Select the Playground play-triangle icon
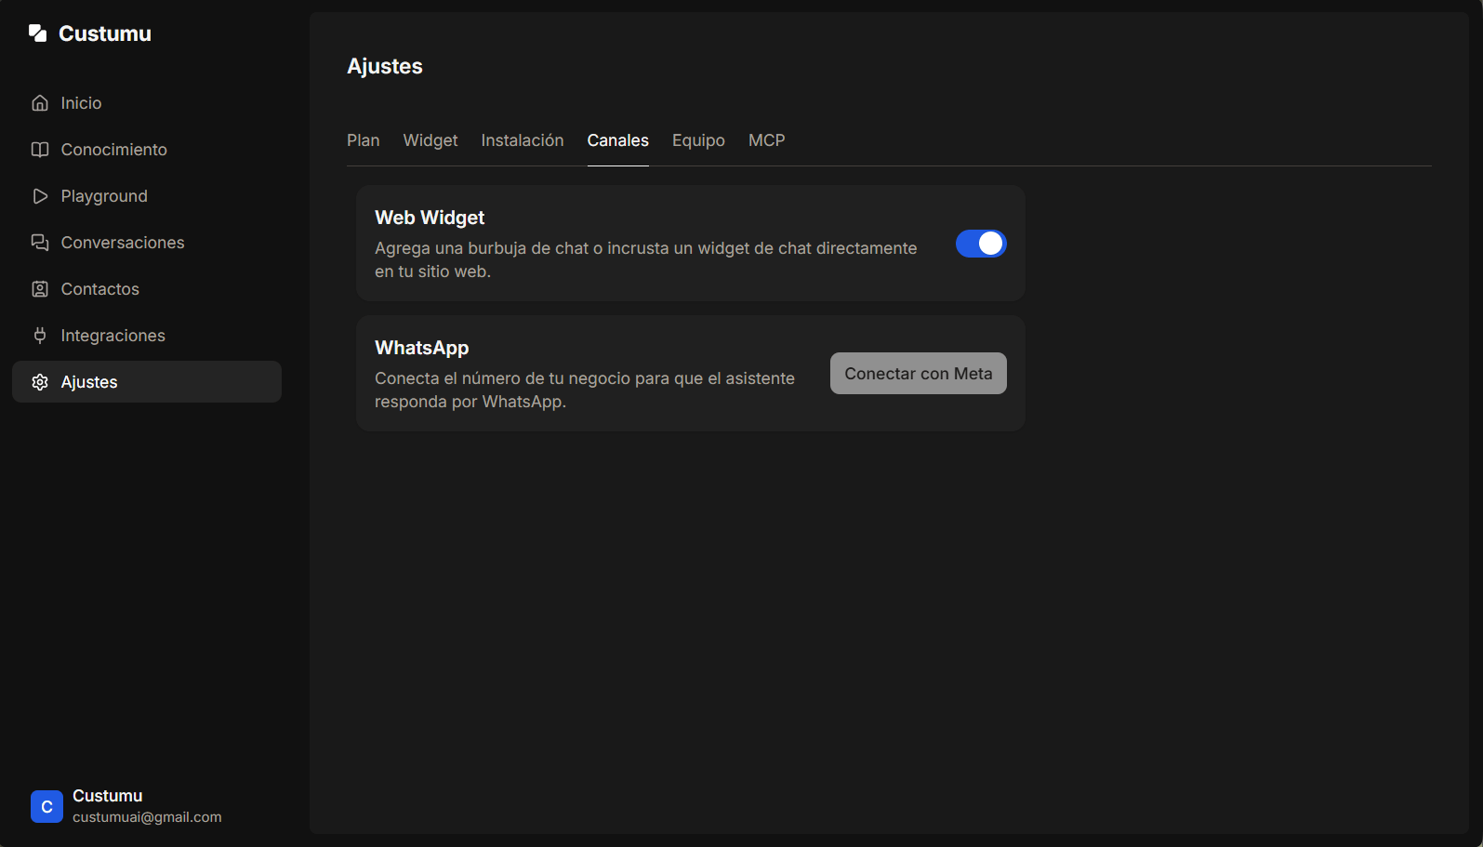The height and width of the screenshot is (847, 1483). [40, 196]
